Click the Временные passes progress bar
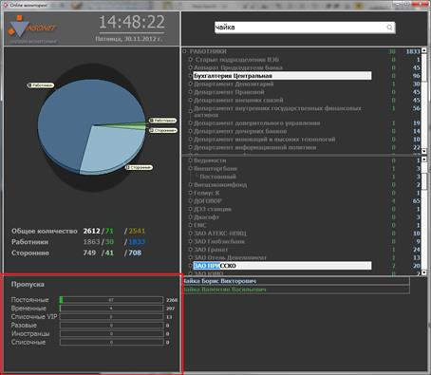The height and width of the screenshot is (375, 431). [x=111, y=309]
